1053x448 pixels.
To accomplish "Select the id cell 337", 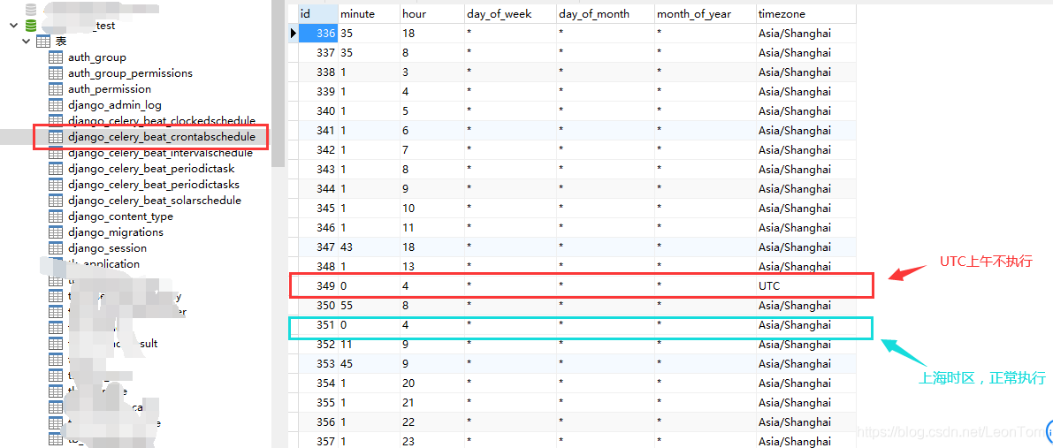I will tap(317, 52).
